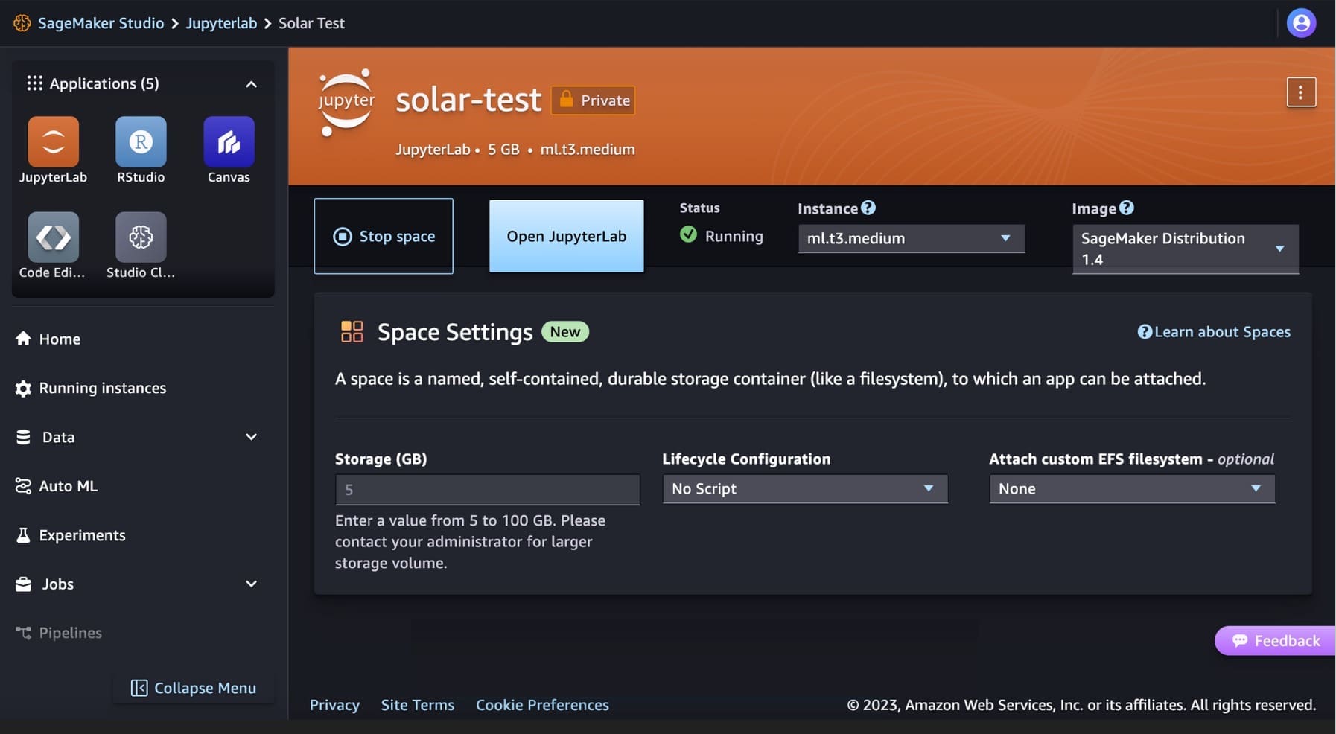
Task: Click the Feedback button
Action: [x=1275, y=640]
